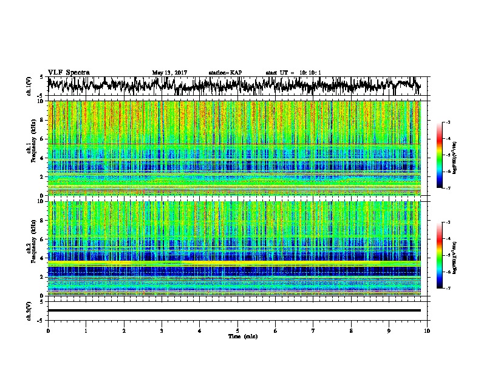Click time-axis tick label "1"
Screen dimensions: 481x371
coord(86,331)
